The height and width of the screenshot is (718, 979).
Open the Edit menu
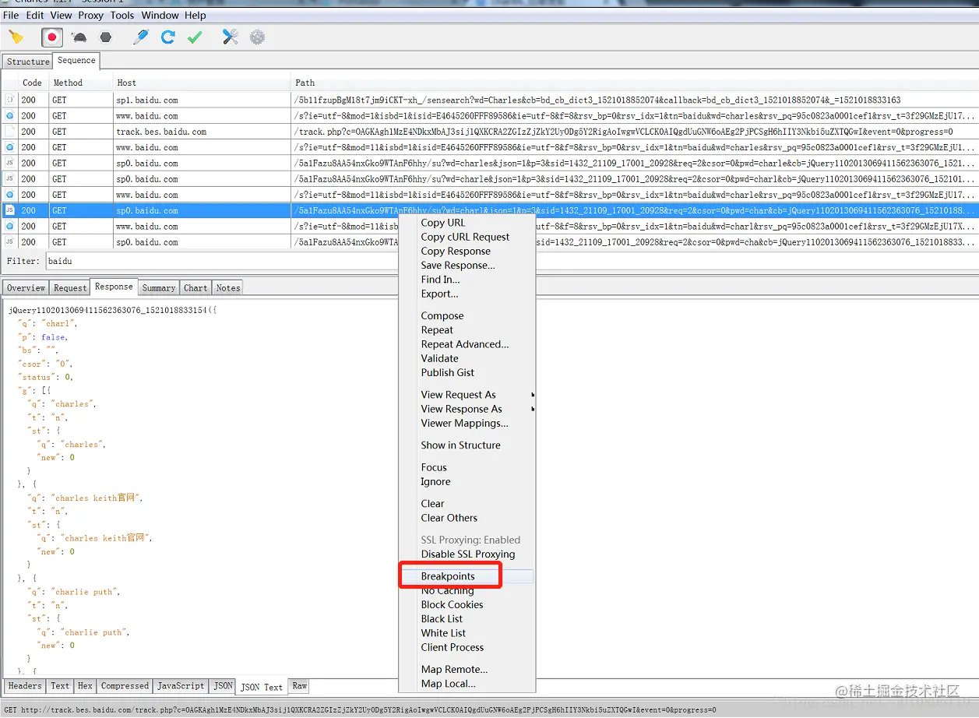click(x=35, y=15)
